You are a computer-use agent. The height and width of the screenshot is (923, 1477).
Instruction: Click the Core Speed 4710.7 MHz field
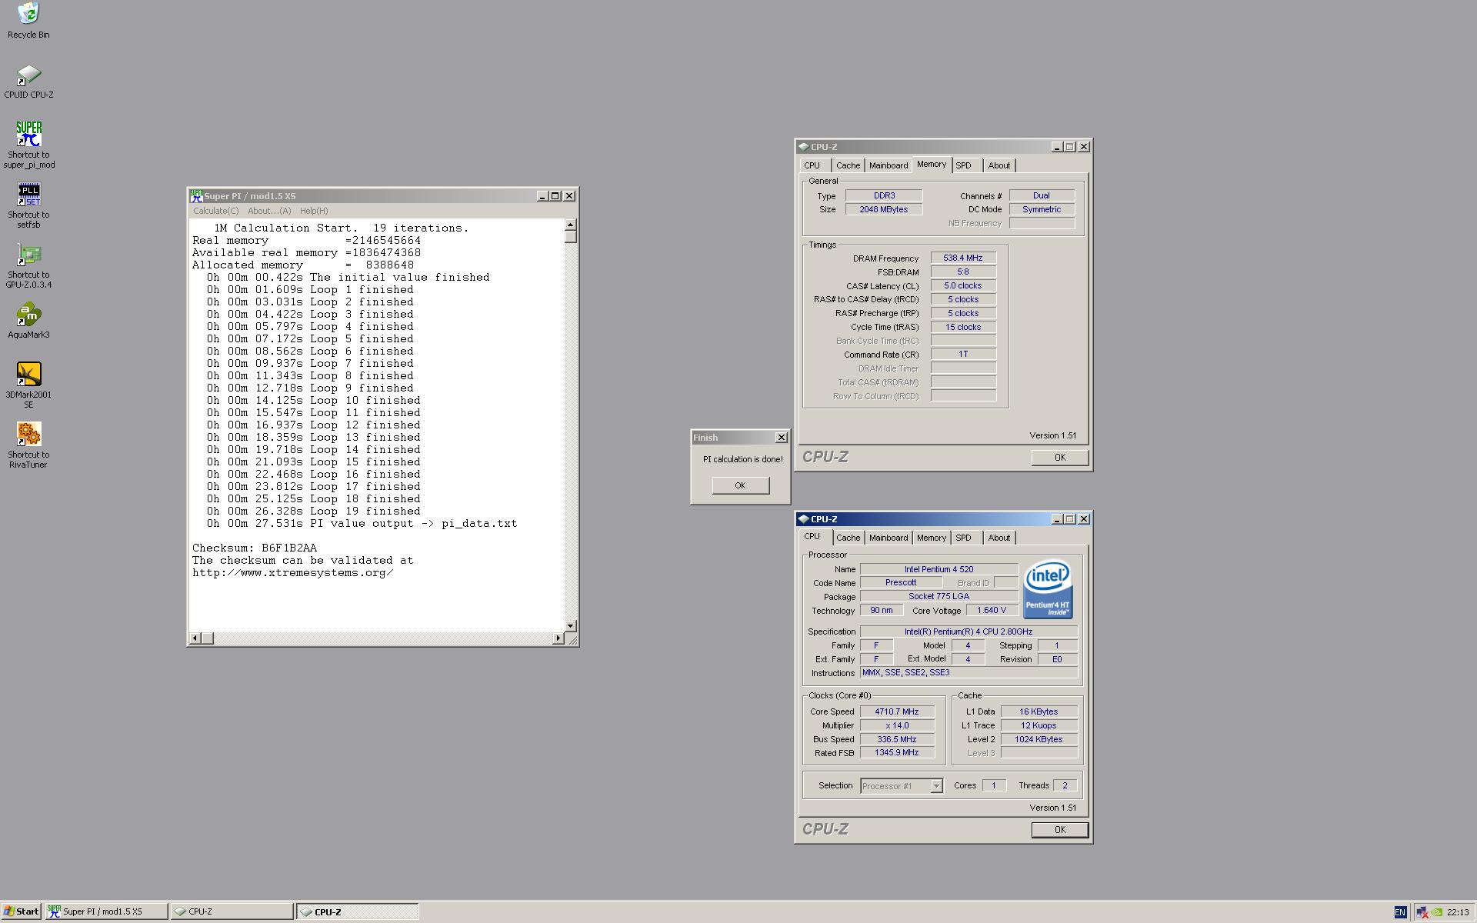(x=897, y=711)
